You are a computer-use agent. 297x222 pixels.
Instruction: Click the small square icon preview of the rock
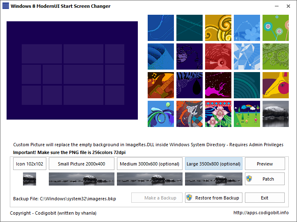30,179
